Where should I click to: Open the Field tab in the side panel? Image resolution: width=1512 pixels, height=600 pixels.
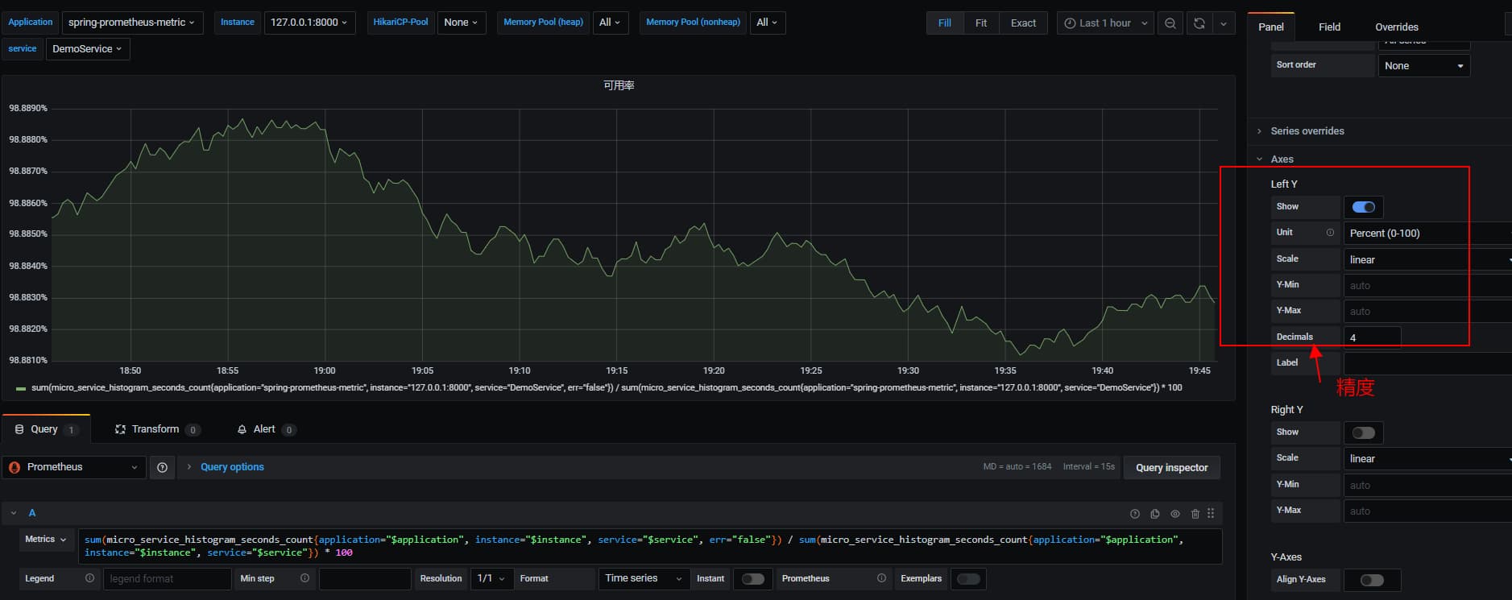1329,27
